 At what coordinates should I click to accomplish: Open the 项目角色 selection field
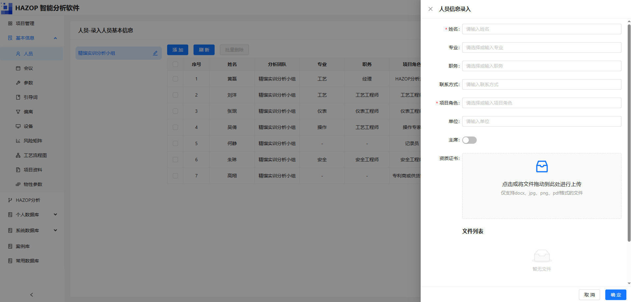click(542, 103)
